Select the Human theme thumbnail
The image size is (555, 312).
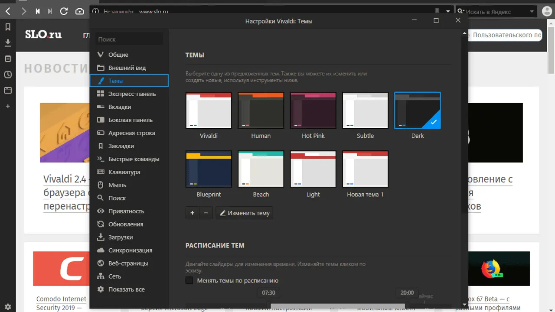(x=261, y=110)
